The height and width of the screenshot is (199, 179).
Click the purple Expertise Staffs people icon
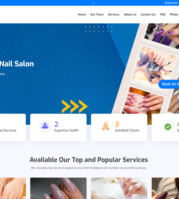coord(45,126)
